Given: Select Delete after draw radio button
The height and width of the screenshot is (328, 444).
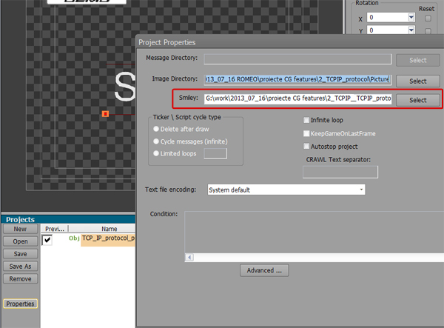Looking at the screenshot, I should 156,129.
